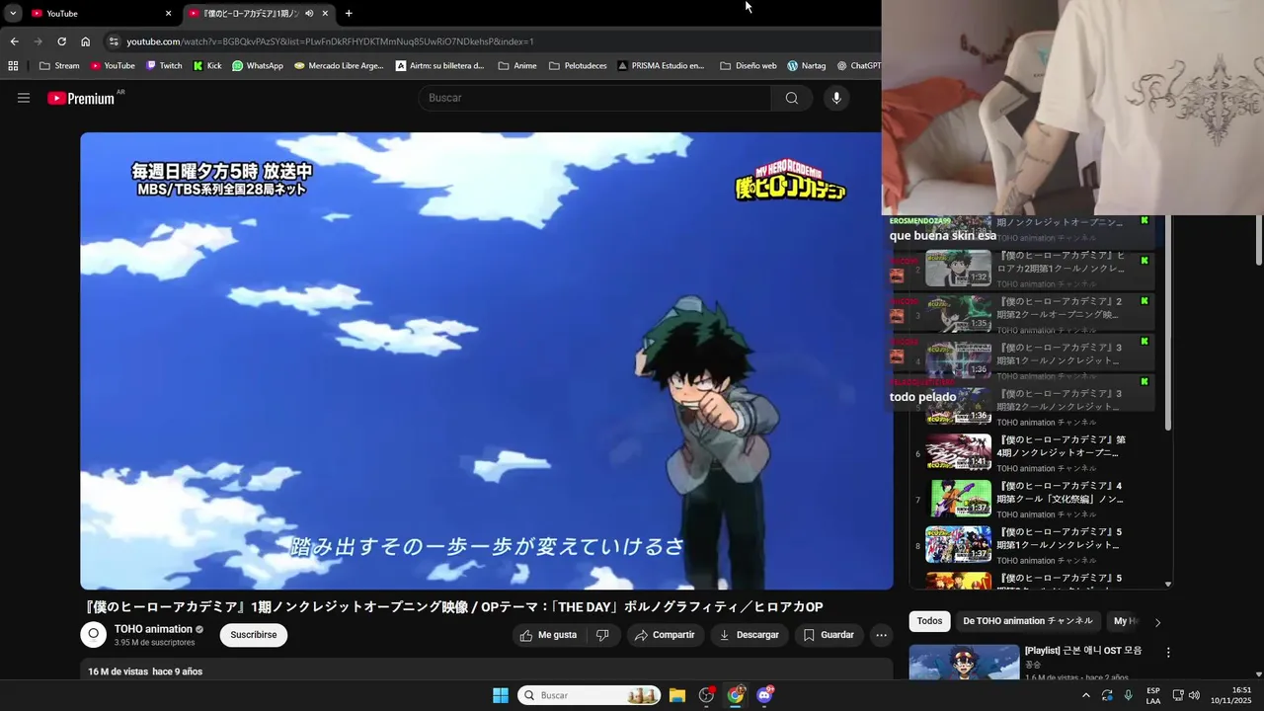Expand the Diseño web bookmarks folder

[749, 66]
